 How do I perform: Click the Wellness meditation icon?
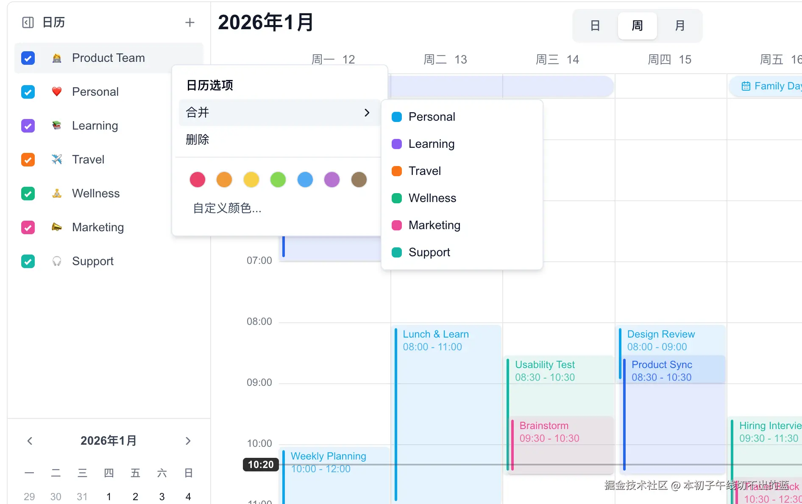pos(57,194)
